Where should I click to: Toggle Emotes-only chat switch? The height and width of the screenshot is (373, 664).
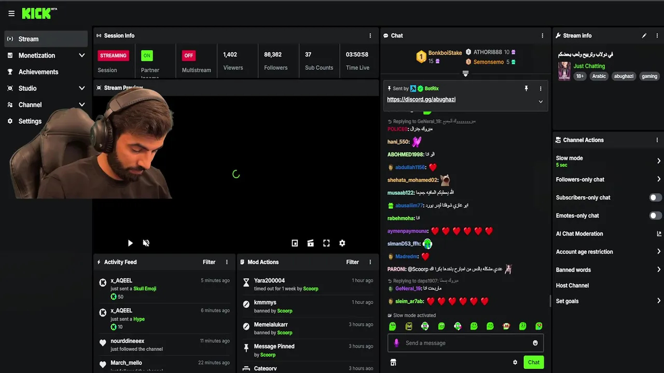[656, 216]
